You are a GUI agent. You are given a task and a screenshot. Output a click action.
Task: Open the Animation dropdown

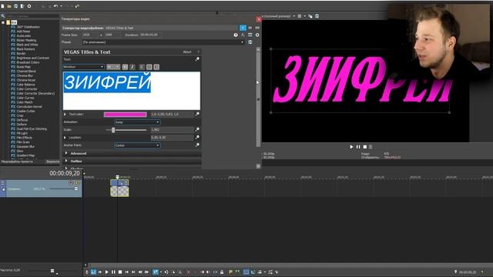[137, 122]
